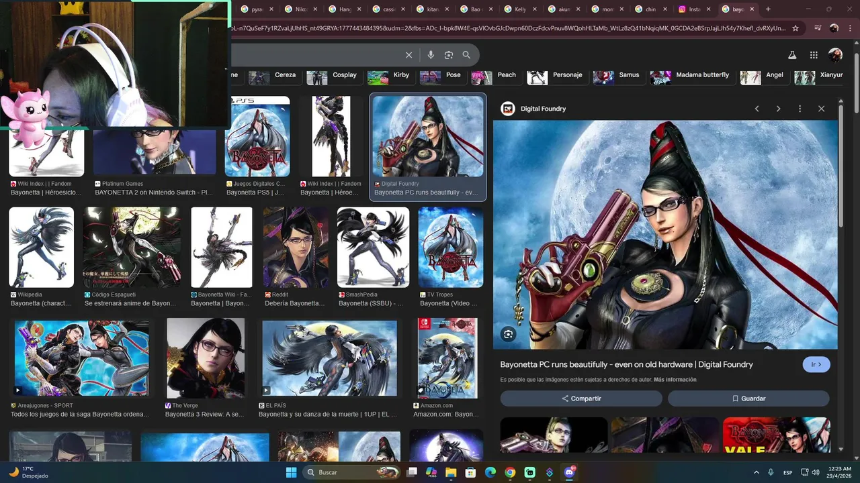Open the Google apps grid
The height and width of the screenshot is (483, 860).
[814, 55]
